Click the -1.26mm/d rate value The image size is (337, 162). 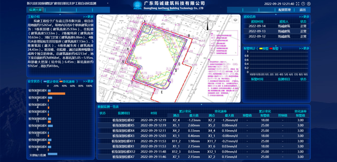[230, 120]
